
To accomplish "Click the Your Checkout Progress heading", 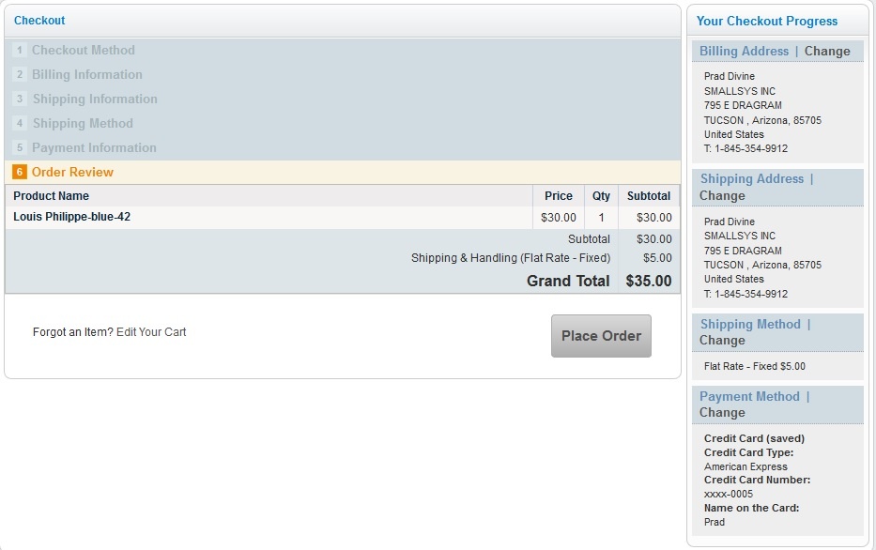I will coord(766,21).
